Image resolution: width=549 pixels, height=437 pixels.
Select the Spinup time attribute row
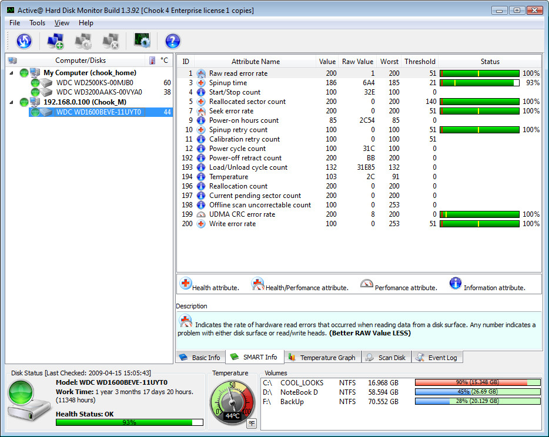tap(359, 83)
